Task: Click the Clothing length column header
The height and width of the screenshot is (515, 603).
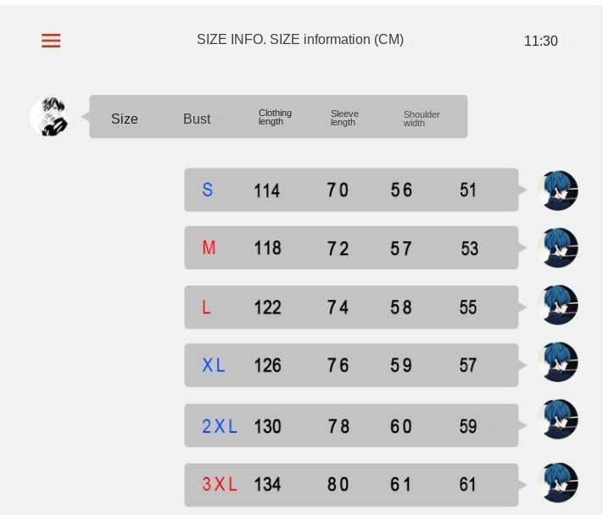Action: pyautogui.click(x=275, y=117)
